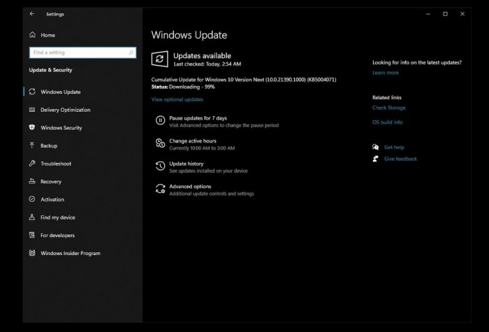This screenshot has height=332, width=489.
Task: Open OS build info link
Action: (387, 122)
